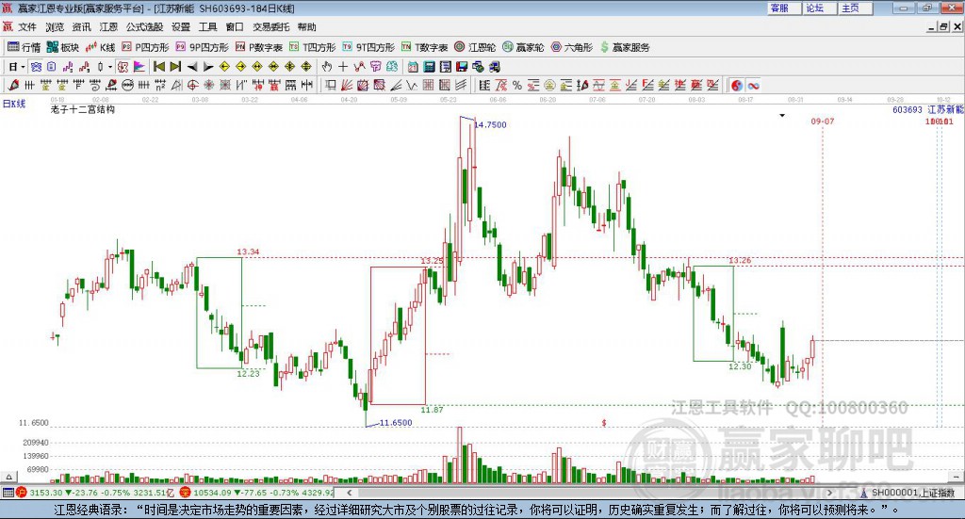Screen dimensions: 965x519
Task: Click the save floppy disk icon
Action: 462,67
